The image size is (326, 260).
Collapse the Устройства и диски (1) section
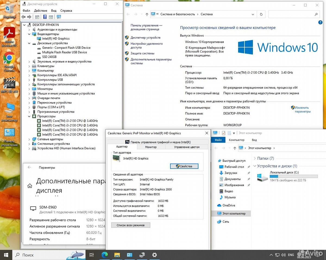255,166
